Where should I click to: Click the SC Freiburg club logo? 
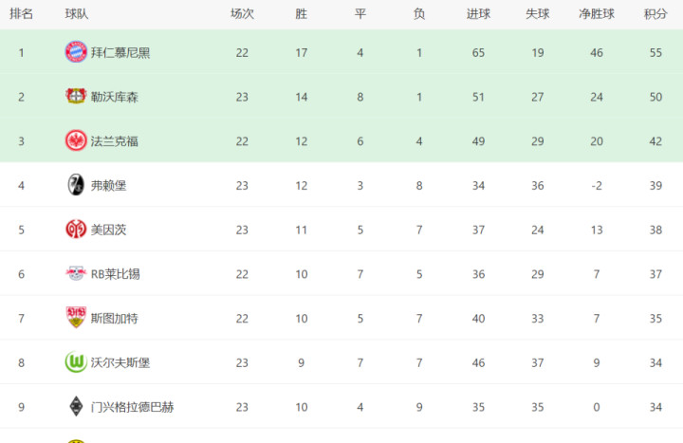[x=76, y=185]
